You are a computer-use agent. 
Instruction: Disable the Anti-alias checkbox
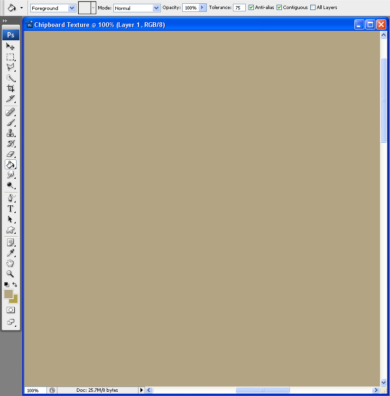251,7
